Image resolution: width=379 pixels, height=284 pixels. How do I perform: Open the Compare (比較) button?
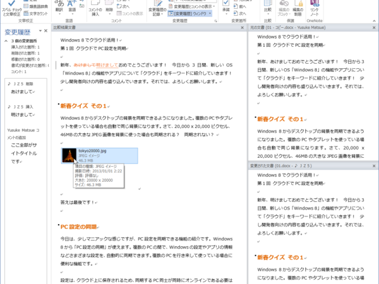[268, 8]
